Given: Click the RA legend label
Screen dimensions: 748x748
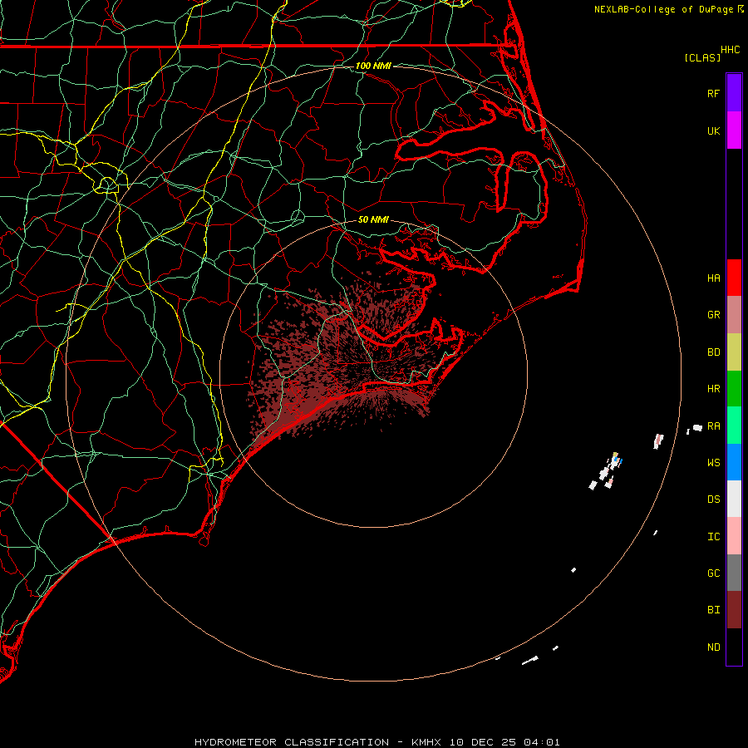Looking at the screenshot, I should tap(713, 426).
